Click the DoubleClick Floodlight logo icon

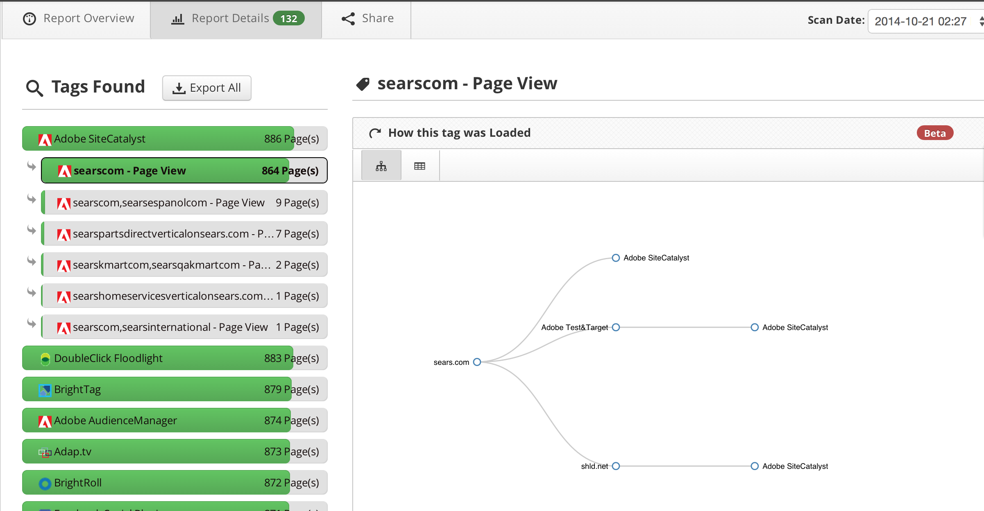(x=45, y=359)
